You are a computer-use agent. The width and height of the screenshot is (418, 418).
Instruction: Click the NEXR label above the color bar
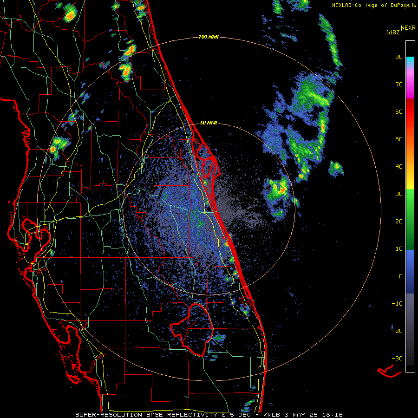408,27
